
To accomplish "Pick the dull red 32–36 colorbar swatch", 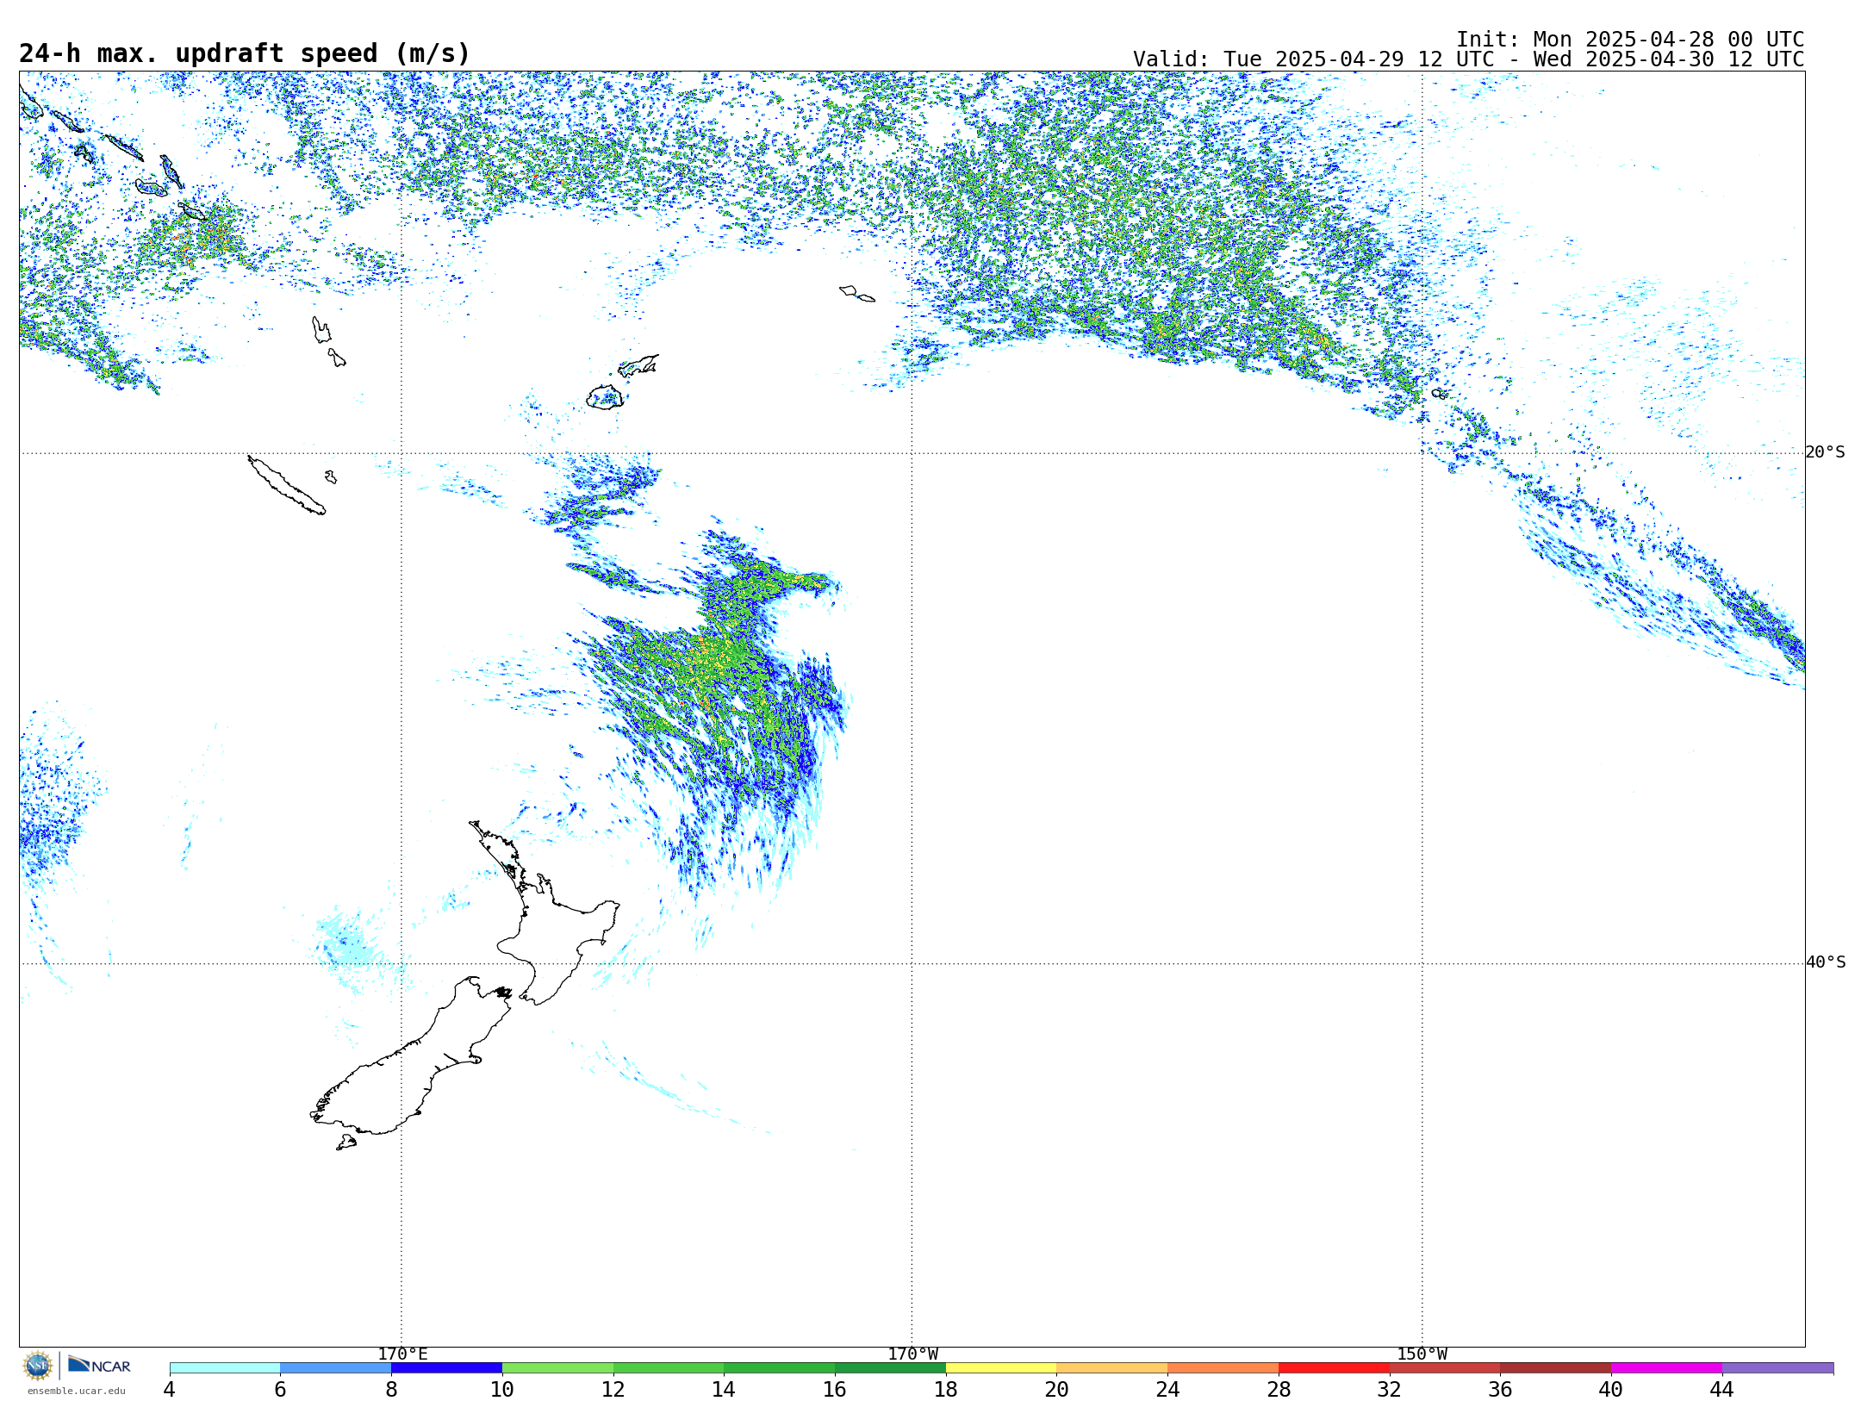I will [x=1445, y=1367].
